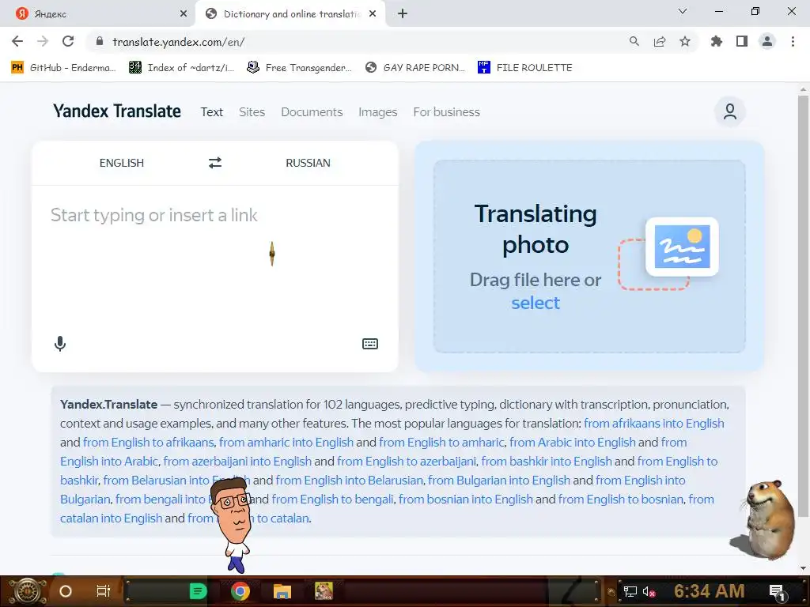Click the photo image illustration icon
The height and width of the screenshot is (607, 810).
tap(682, 247)
